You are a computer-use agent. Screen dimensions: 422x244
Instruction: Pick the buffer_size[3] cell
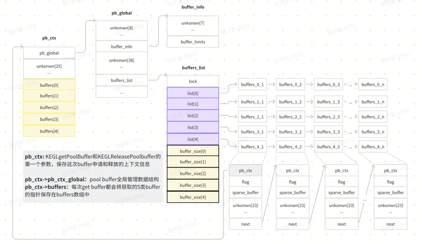pyautogui.click(x=193, y=185)
